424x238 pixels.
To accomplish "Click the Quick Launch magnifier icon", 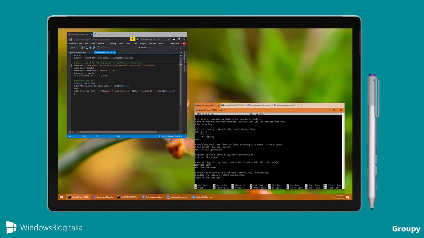I will coord(169,39).
